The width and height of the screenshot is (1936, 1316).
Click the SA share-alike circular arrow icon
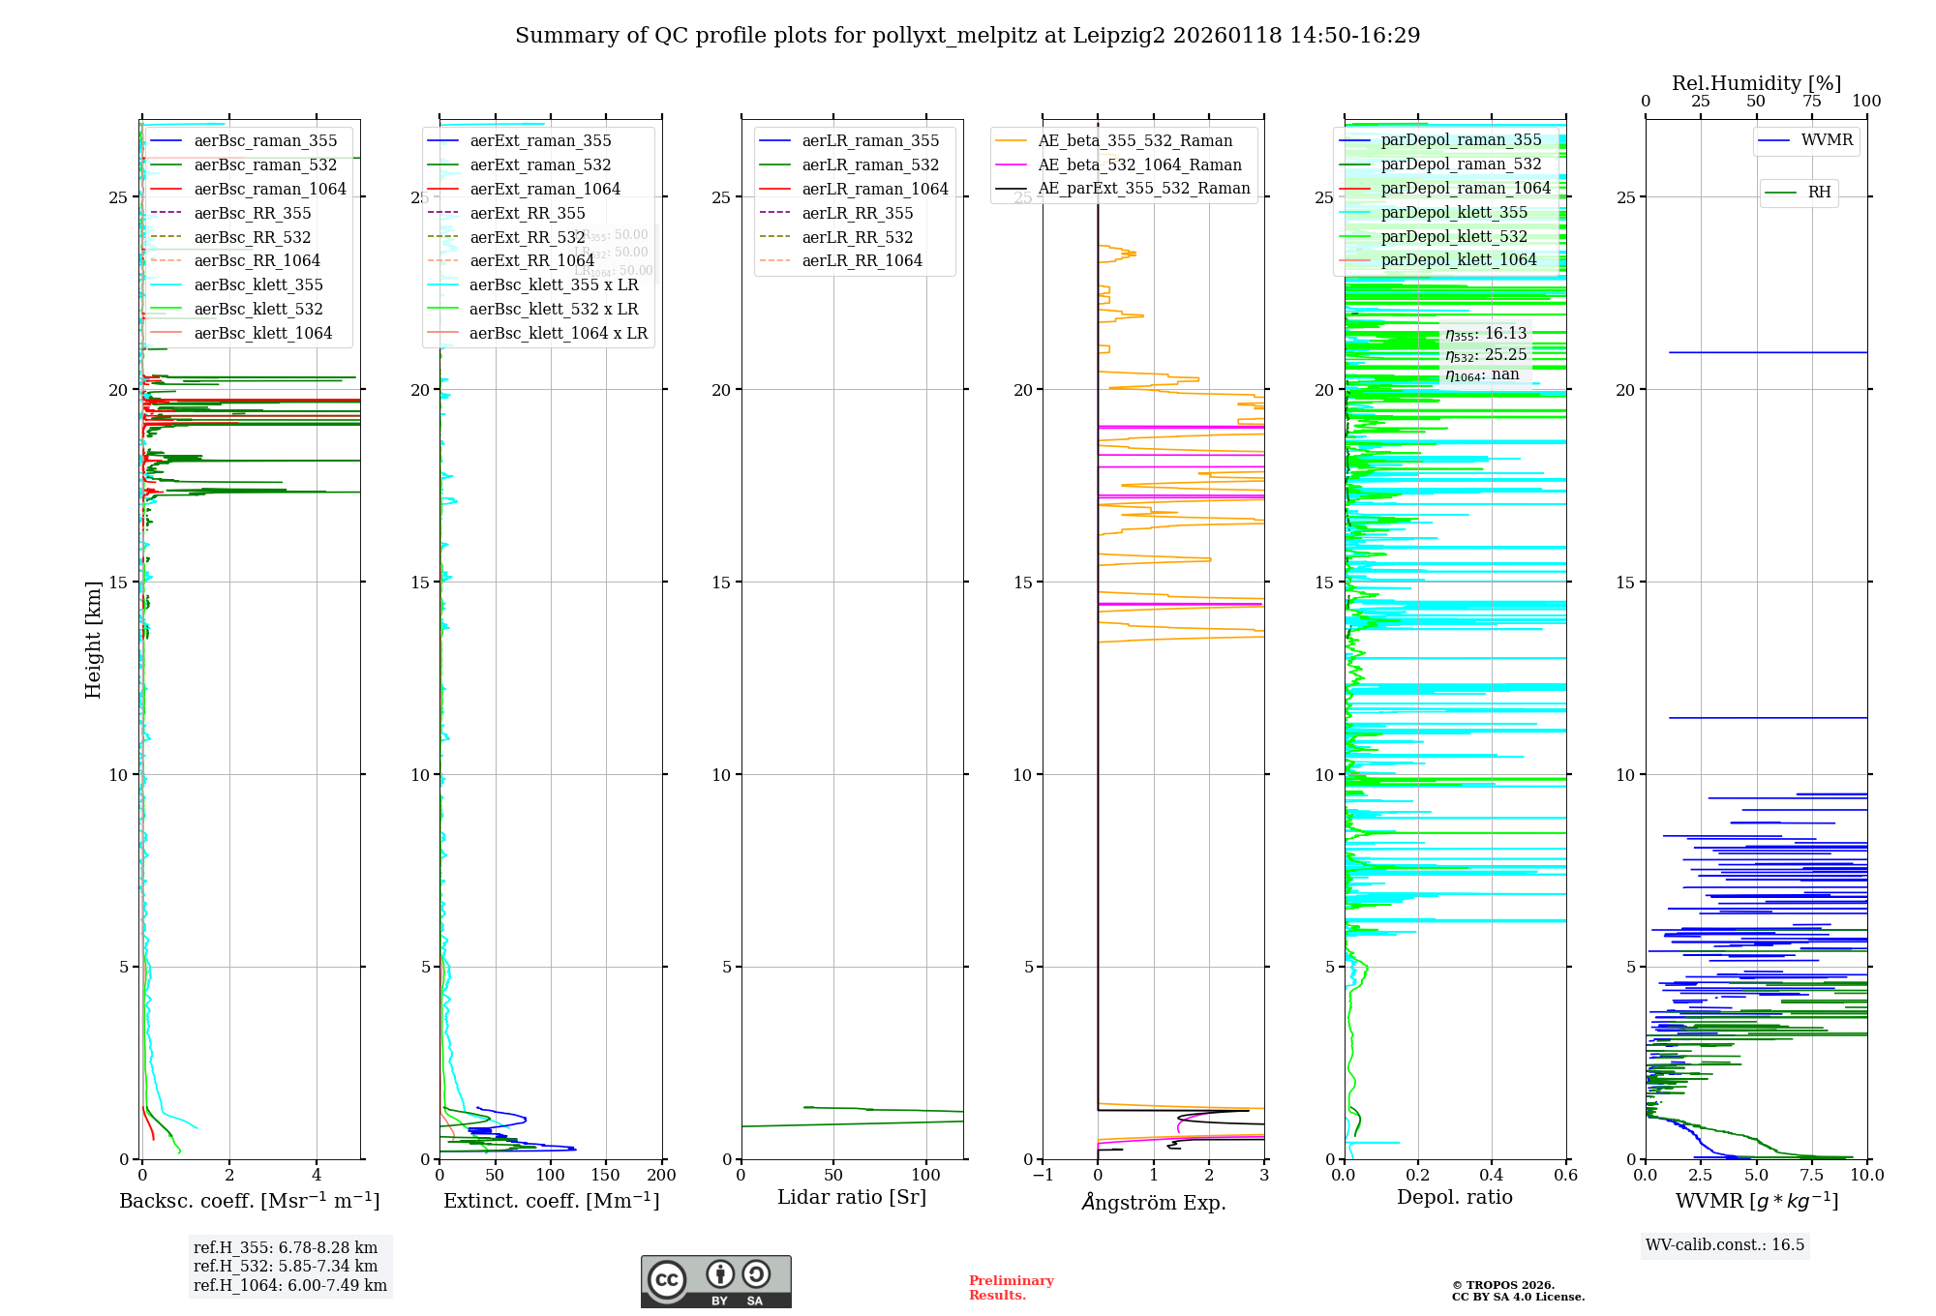756,1274
